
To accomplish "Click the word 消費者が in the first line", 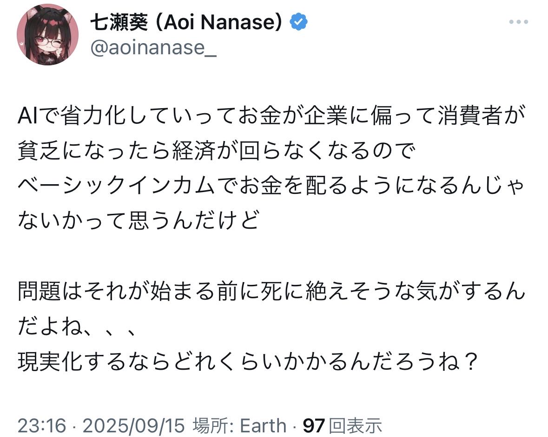I will (482, 116).
